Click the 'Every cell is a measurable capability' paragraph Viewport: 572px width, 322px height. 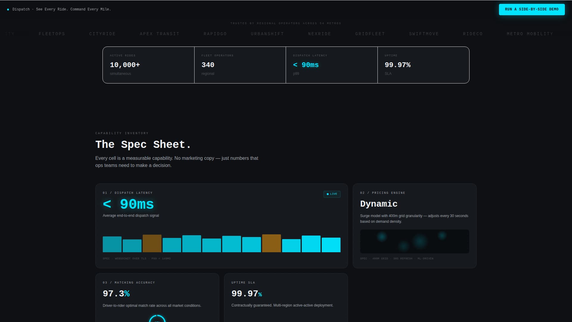[x=177, y=162]
